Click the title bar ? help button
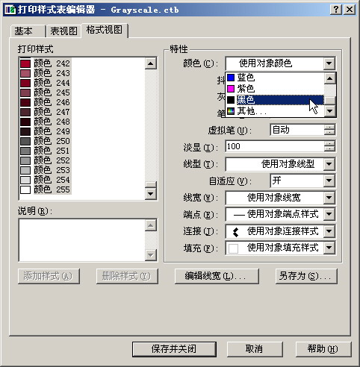This screenshot has height=367, width=360. click(336, 10)
